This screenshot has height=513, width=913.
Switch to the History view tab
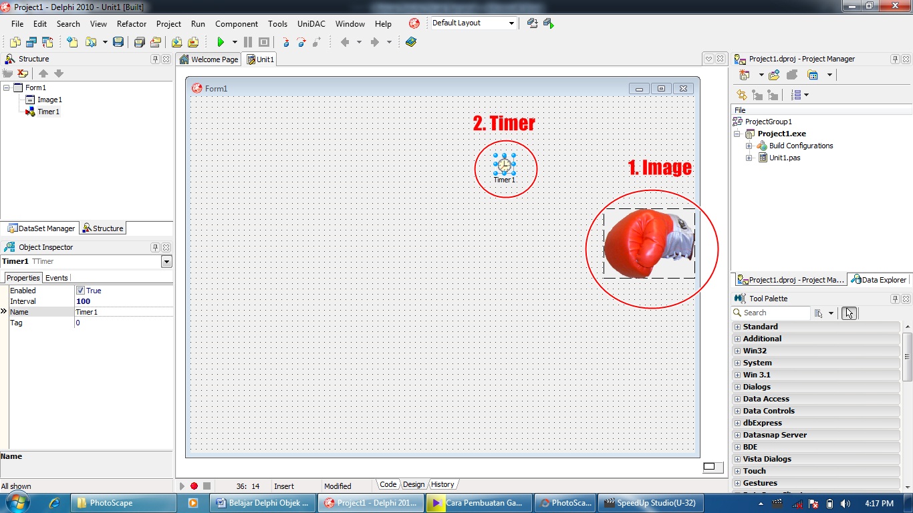[442, 484]
